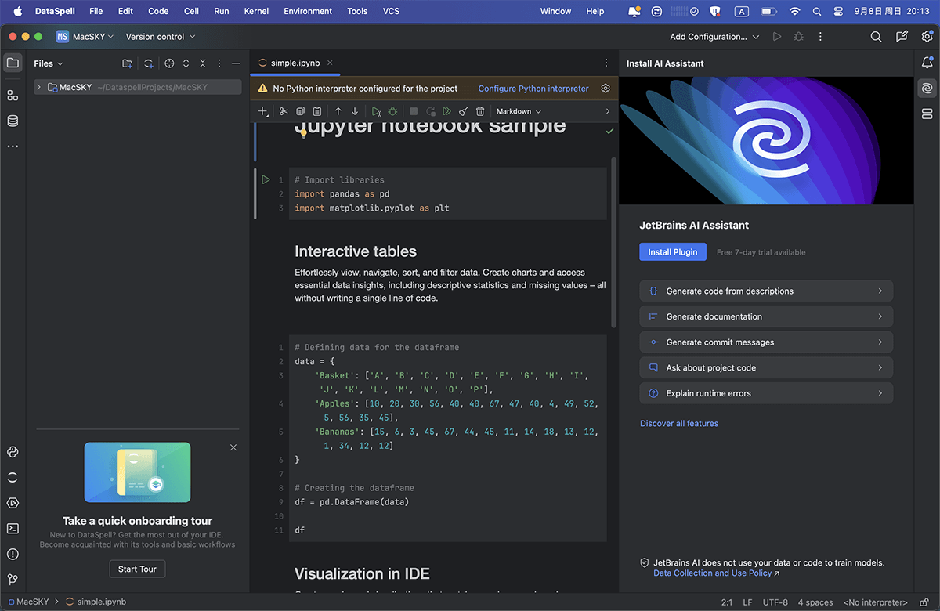Open the VCS menu

click(391, 11)
